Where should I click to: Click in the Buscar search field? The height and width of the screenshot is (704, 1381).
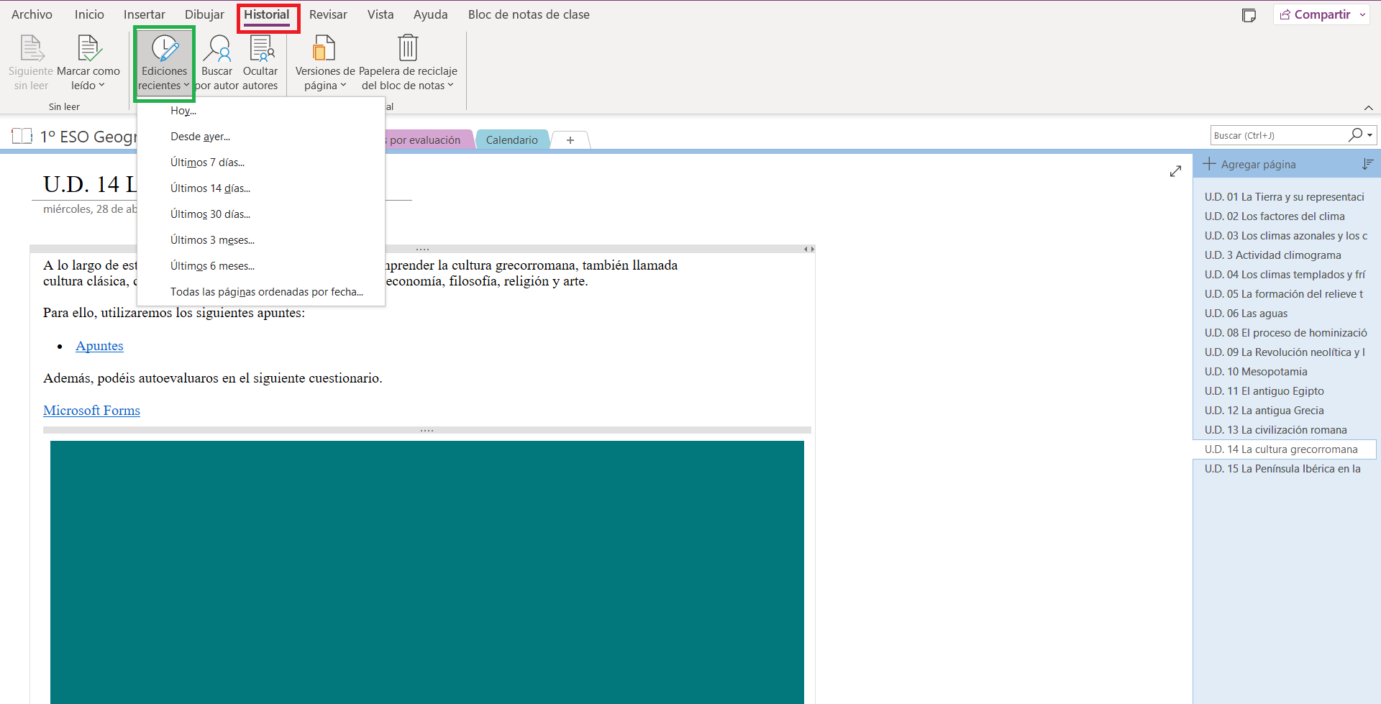click(1278, 135)
